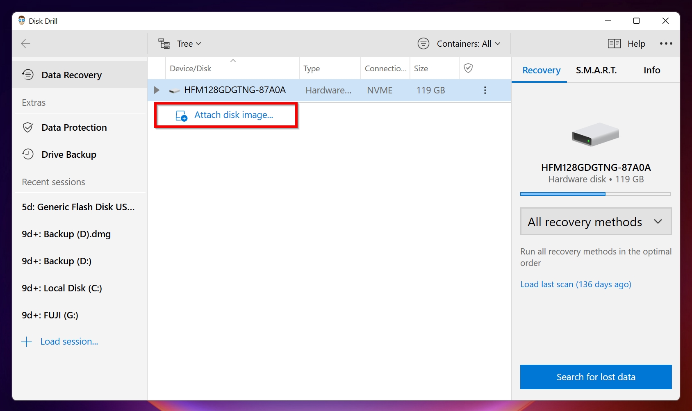The image size is (692, 411).
Task: Click the Data Recovery sidebar icon
Action: (x=28, y=75)
